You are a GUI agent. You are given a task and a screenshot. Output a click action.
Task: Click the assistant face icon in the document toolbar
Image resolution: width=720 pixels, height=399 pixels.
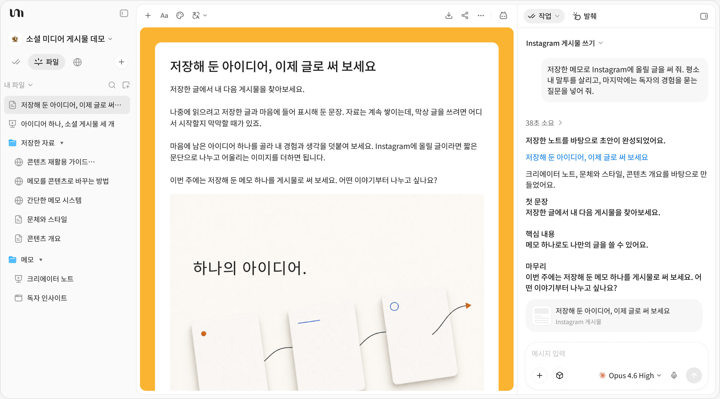(503, 16)
